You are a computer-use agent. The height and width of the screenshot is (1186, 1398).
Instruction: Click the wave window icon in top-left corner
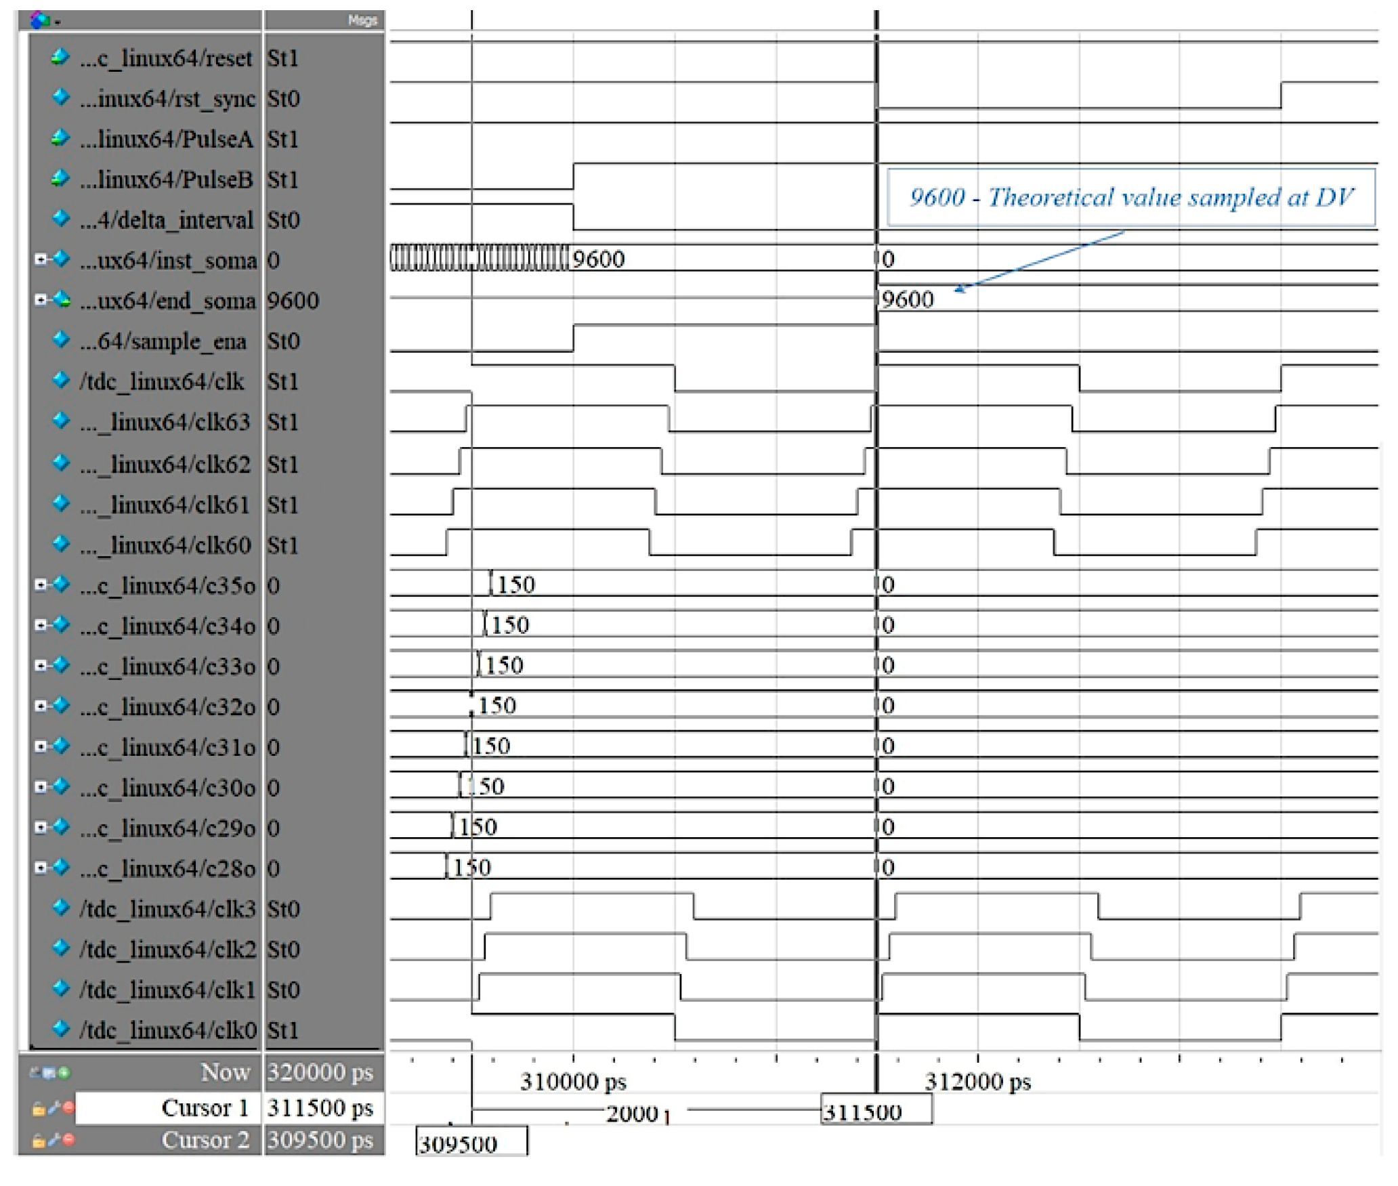coord(38,21)
